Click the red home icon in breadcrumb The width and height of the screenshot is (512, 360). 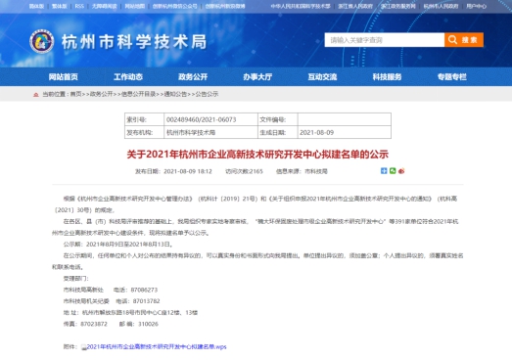pos(36,94)
